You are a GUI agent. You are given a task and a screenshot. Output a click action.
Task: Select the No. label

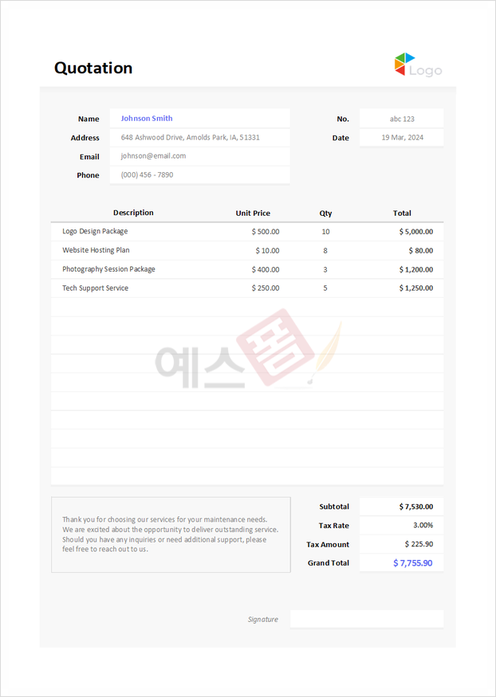coord(343,119)
